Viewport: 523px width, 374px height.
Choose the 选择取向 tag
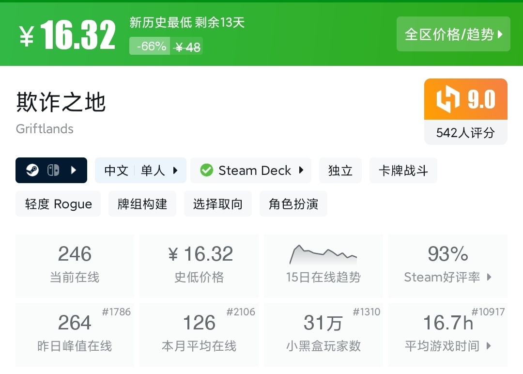[x=218, y=204]
